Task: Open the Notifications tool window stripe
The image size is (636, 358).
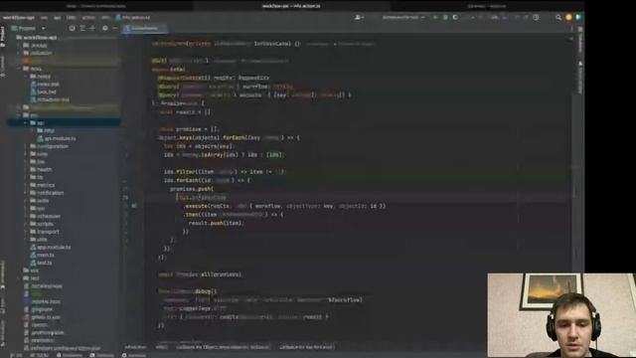Action: 580,78
